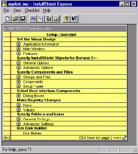Open the General Options checklist item

(x=36, y=63)
